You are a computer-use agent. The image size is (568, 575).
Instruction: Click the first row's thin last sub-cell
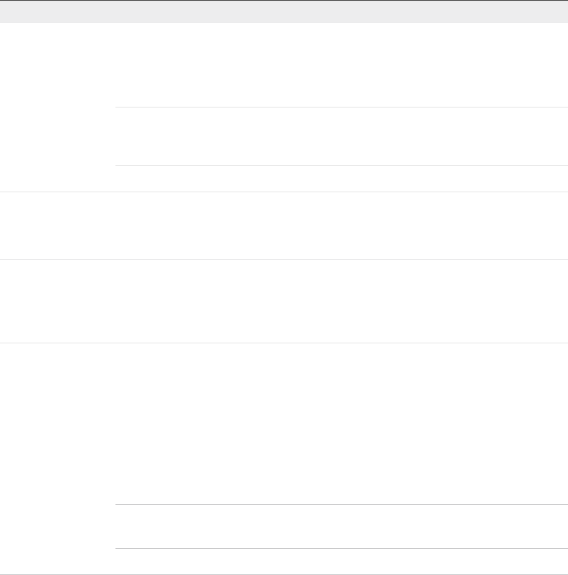337,179
